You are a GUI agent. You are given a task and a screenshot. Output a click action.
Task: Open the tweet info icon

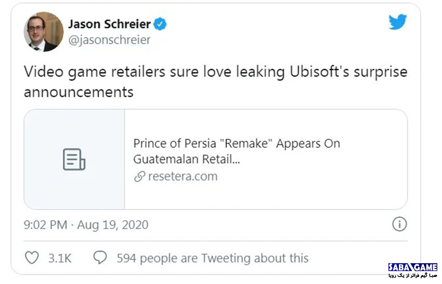tap(399, 224)
